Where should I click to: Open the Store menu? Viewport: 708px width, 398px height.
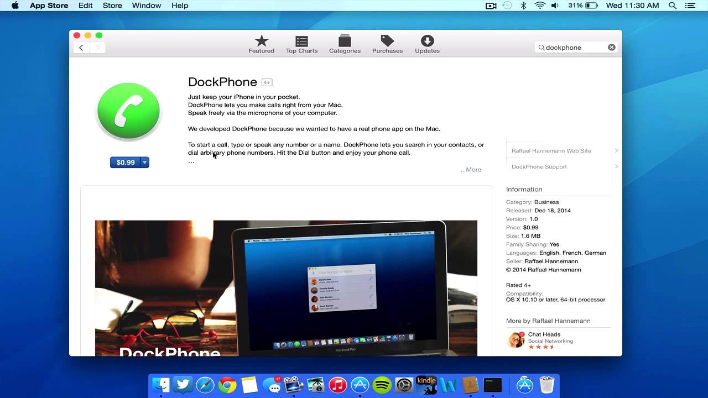(112, 6)
